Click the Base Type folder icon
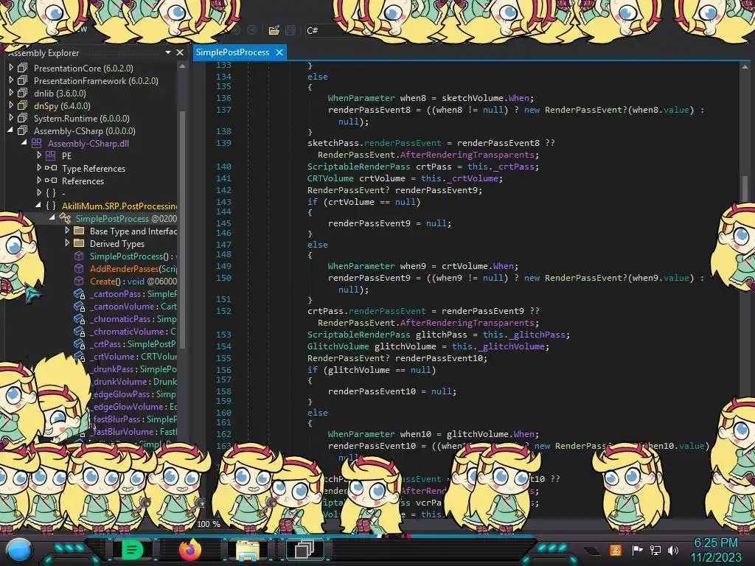 click(79, 231)
